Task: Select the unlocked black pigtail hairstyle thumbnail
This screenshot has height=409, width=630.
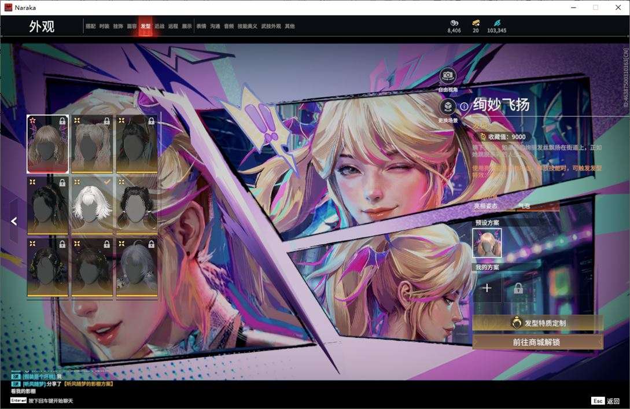Action: click(x=137, y=206)
